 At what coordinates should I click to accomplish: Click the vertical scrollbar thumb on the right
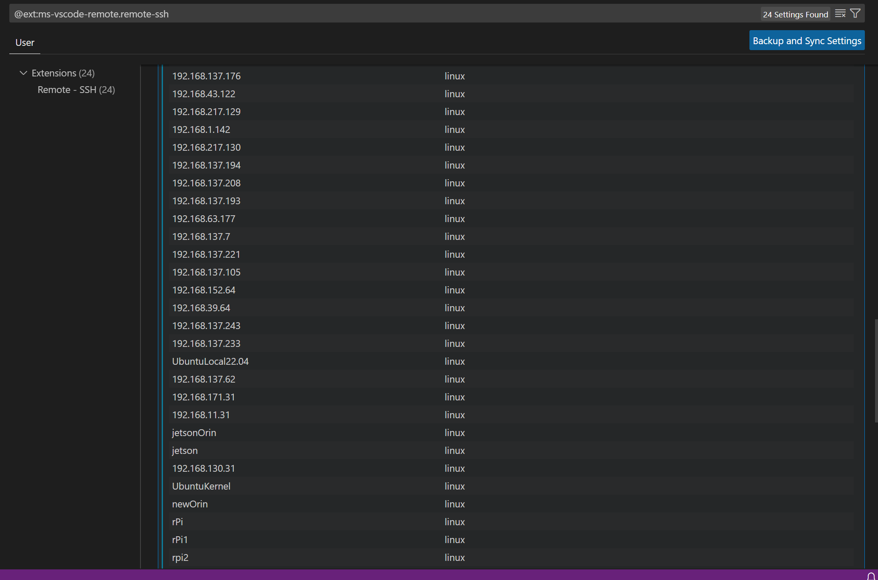click(875, 371)
